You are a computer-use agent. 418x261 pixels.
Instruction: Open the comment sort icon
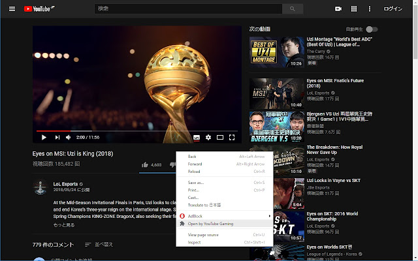(88, 245)
